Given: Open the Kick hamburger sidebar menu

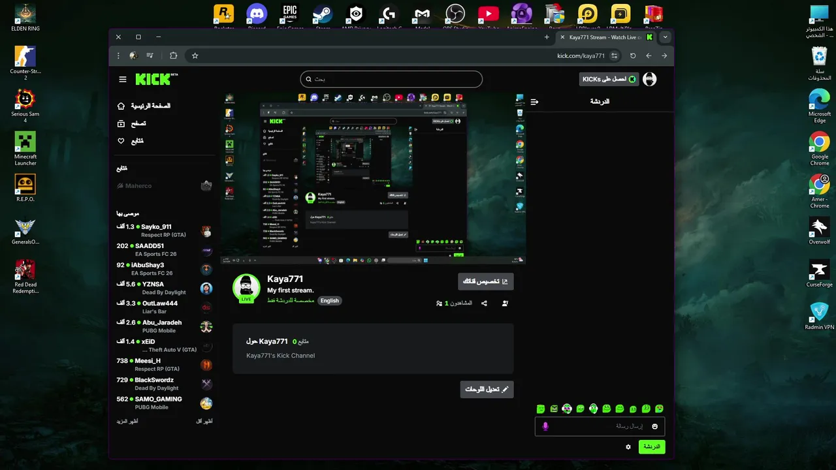Looking at the screenshot, I should (x=123, y=80).
